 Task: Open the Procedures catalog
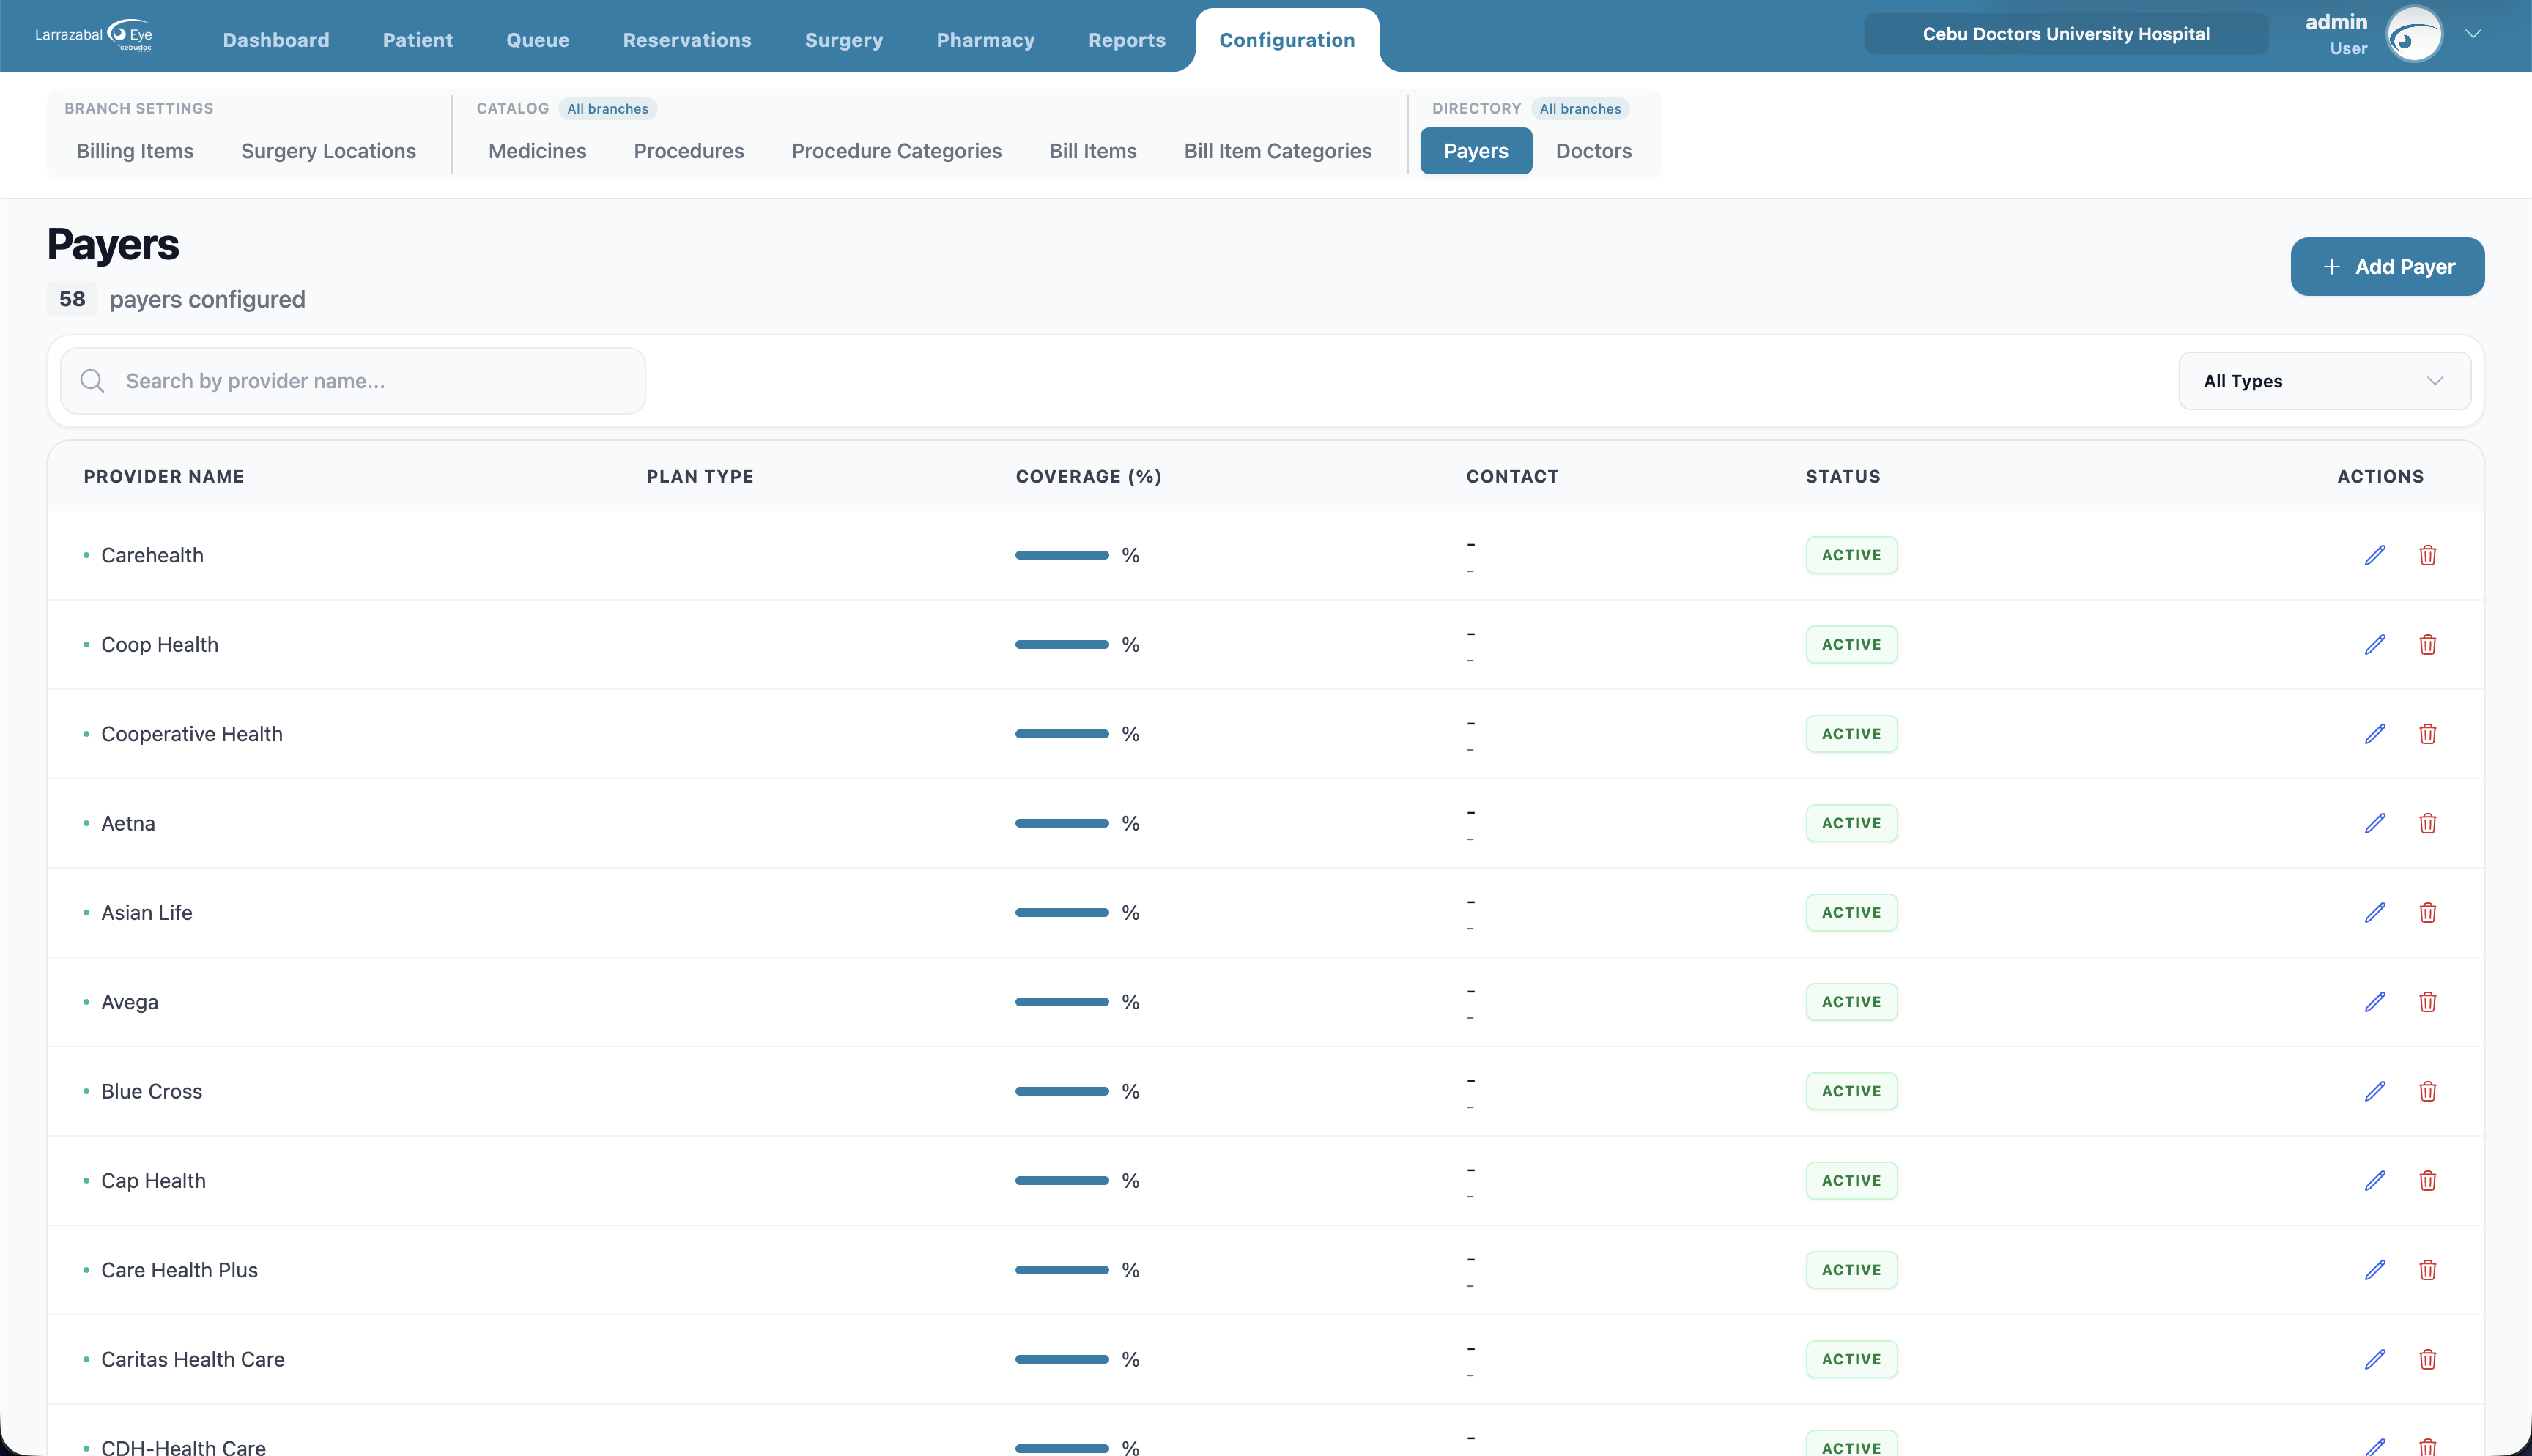(x=689, y=151)
